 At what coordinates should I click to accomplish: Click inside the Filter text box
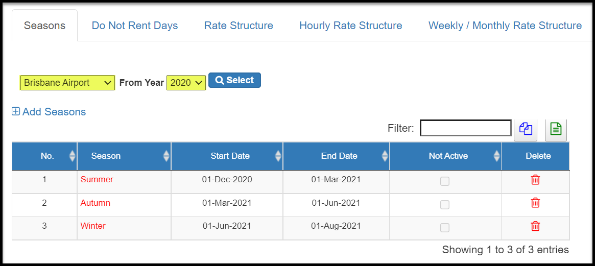[466, 128]
